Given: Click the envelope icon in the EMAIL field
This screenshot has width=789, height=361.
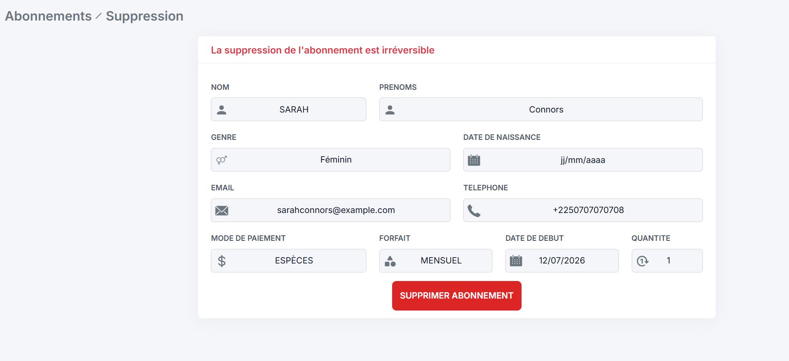Looking at the screenshot, I should (x=222, y=210).
